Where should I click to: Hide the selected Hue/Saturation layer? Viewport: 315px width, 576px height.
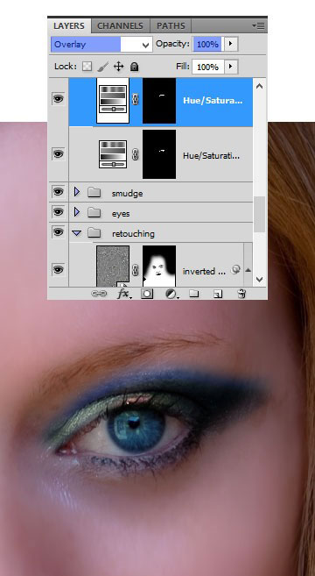pyautogui.click(x=58, y=98)
